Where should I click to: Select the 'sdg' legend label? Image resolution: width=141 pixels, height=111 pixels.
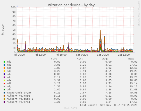tap(9, 87)
